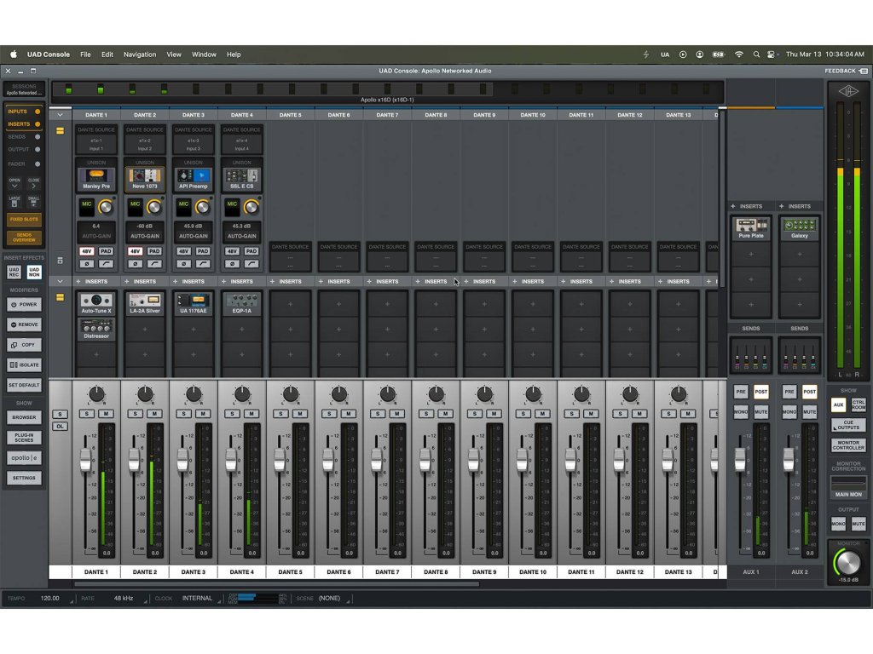The image size is (873, 654).
Task: Invert the polarity on DANTE 1
Action: tap(86, 264)
